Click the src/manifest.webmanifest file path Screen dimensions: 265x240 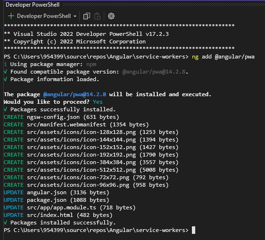tap(66, 124)
